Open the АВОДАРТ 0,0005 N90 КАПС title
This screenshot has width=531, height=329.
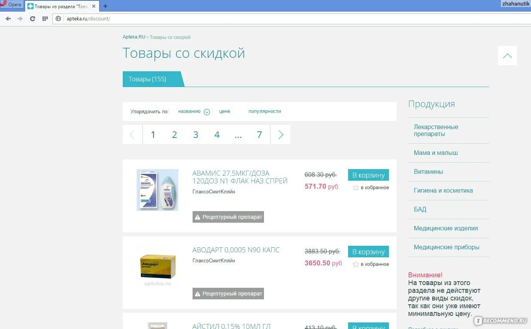236,250
